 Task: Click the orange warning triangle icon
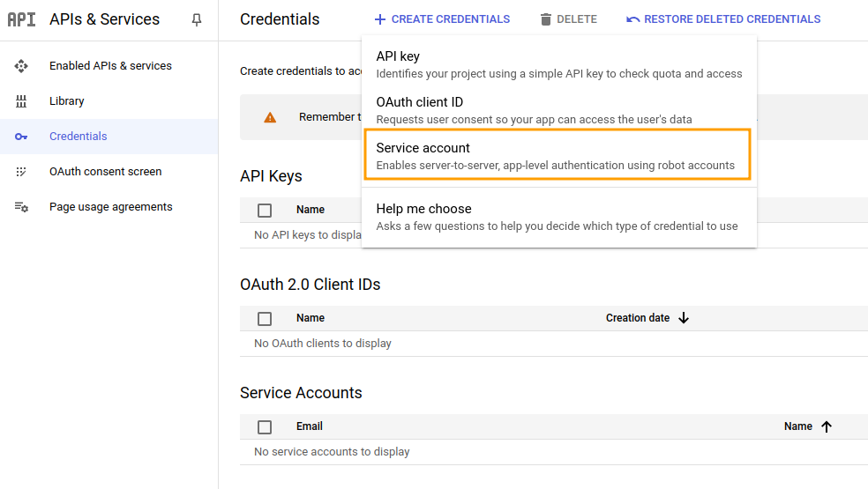pos(270,117)
